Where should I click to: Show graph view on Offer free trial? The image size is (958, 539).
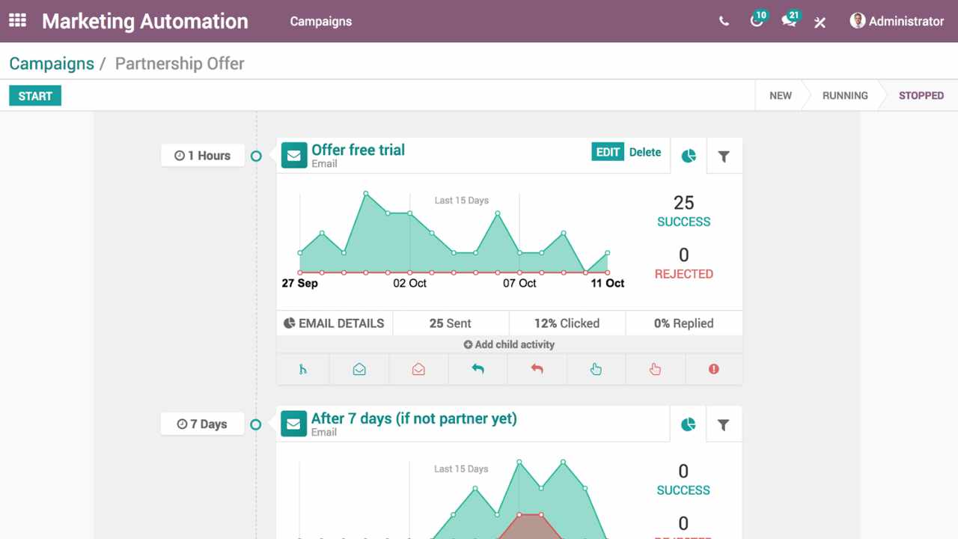[x=689, y=156]
